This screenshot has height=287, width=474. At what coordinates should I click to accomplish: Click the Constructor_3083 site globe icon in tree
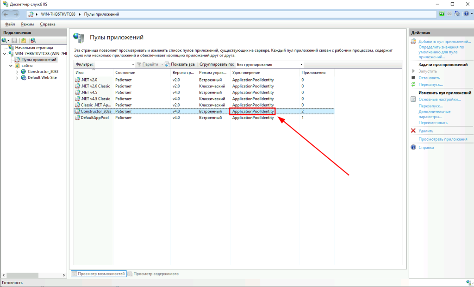point(23,72)
